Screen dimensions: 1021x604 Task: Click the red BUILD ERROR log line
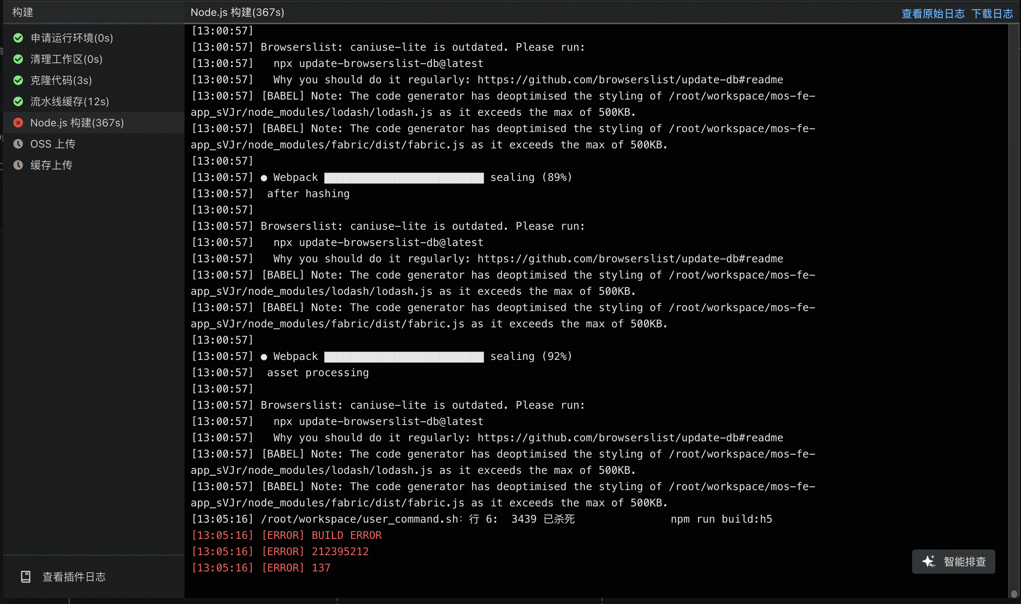287,535
